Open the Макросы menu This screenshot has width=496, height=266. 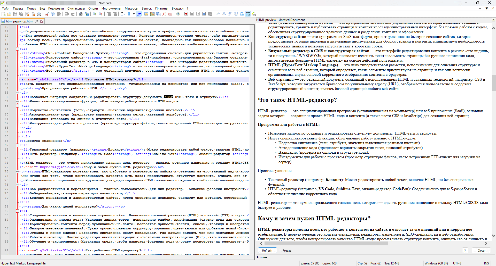[x=131, y=8]
